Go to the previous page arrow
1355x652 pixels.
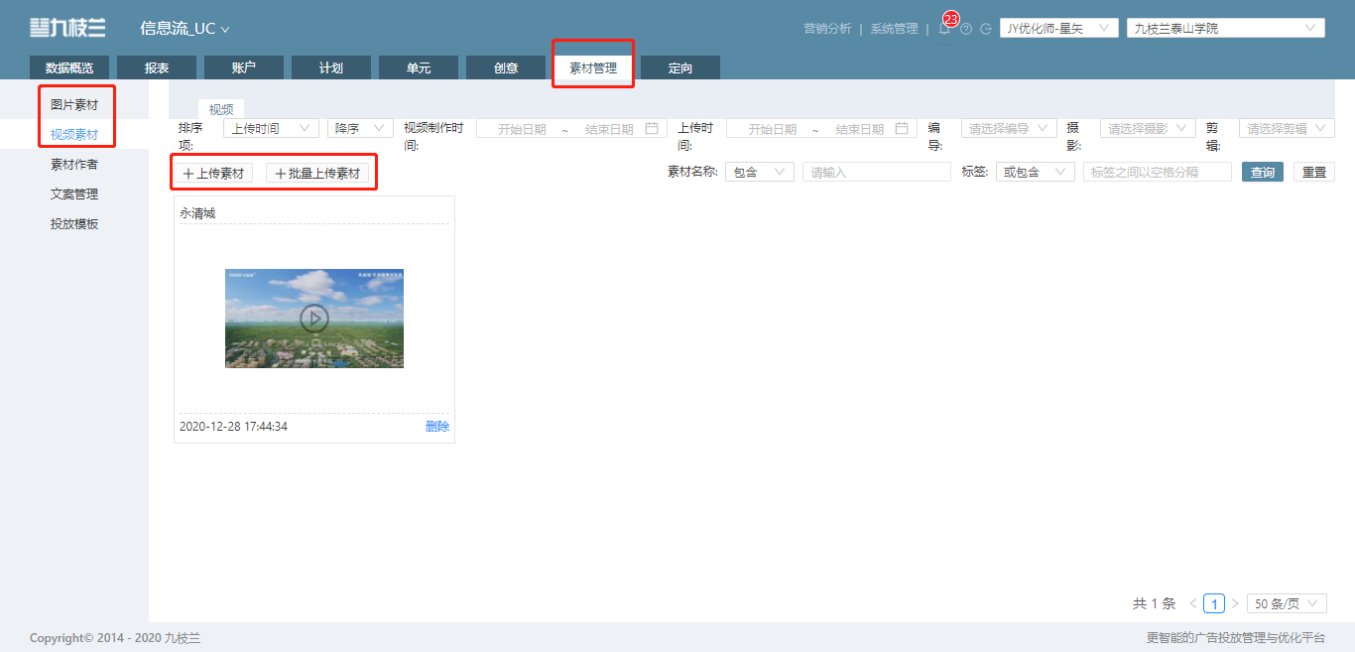tap(1193, 603)
